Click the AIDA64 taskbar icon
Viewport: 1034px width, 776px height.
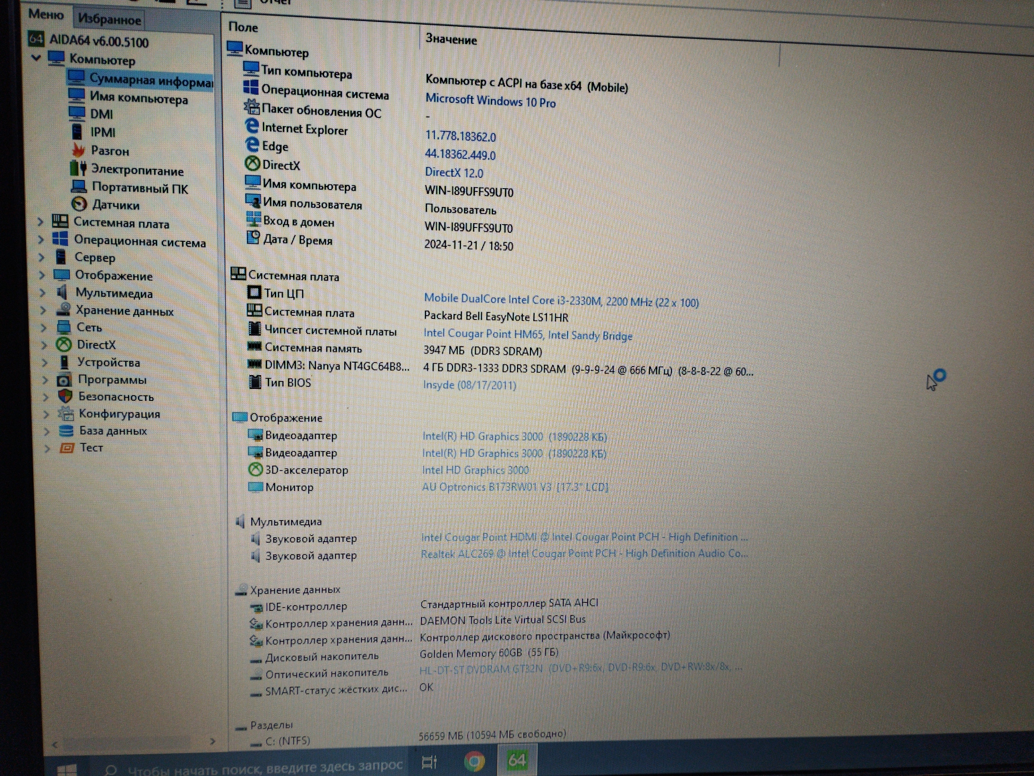tap(517, 759)
